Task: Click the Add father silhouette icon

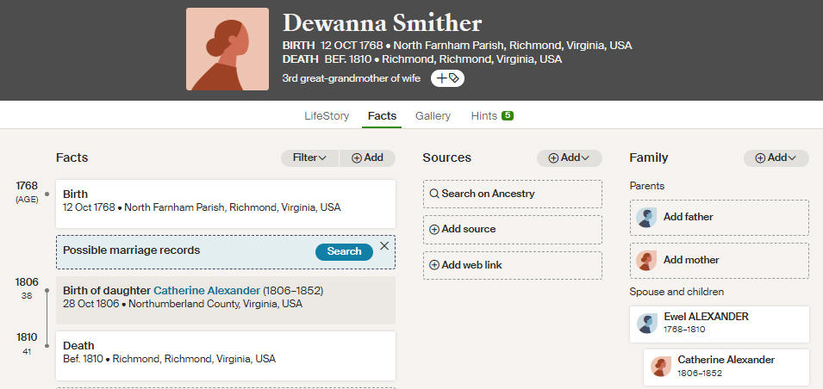Action: pos(646,217)
